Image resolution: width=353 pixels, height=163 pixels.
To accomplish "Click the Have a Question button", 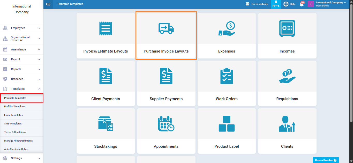I will click(326, 160).
